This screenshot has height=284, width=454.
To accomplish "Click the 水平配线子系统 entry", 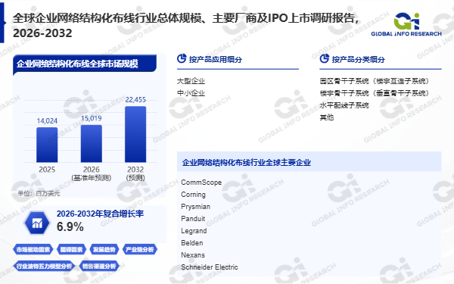I will [x=344, y=105].
